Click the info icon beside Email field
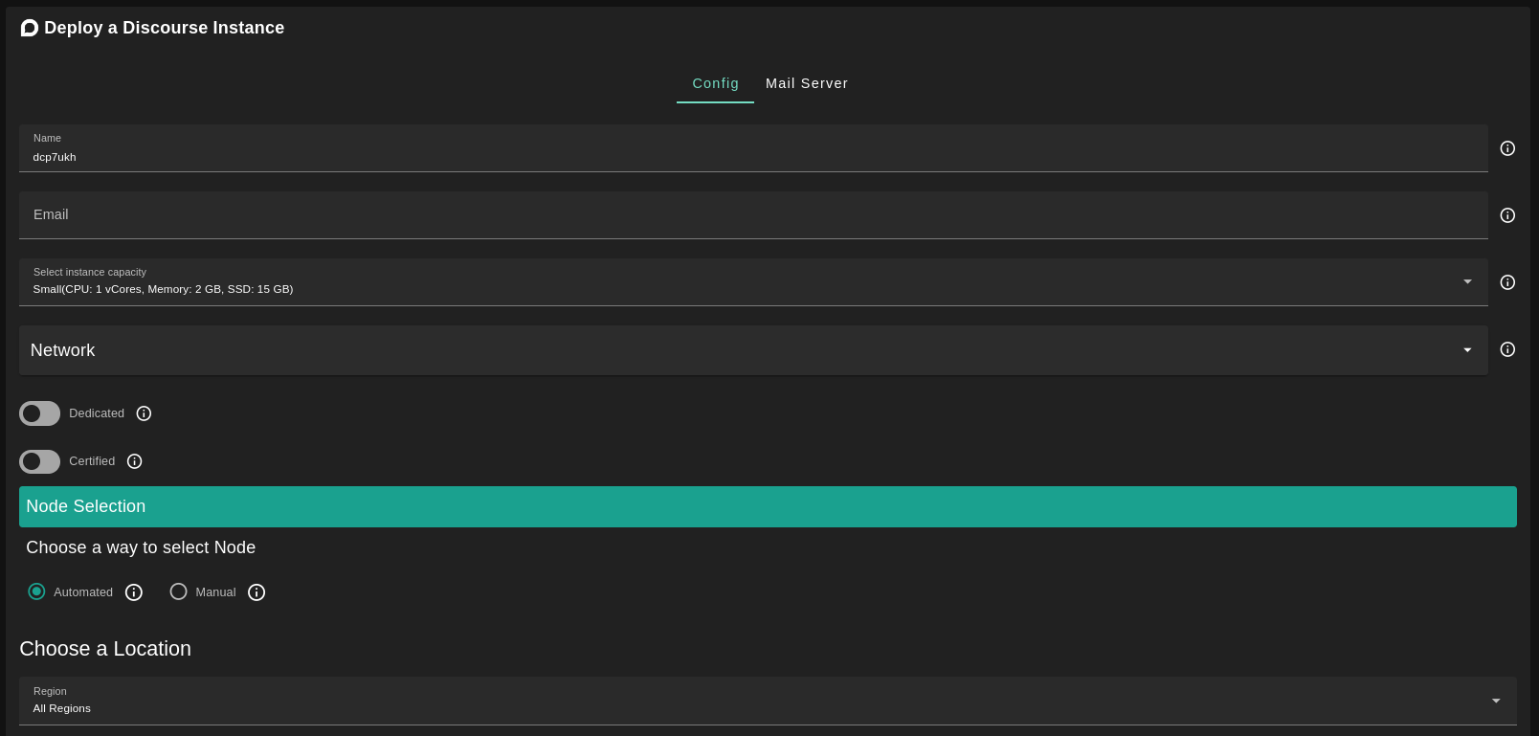This screenshot has width=1539, height=736. point(1507,215)
